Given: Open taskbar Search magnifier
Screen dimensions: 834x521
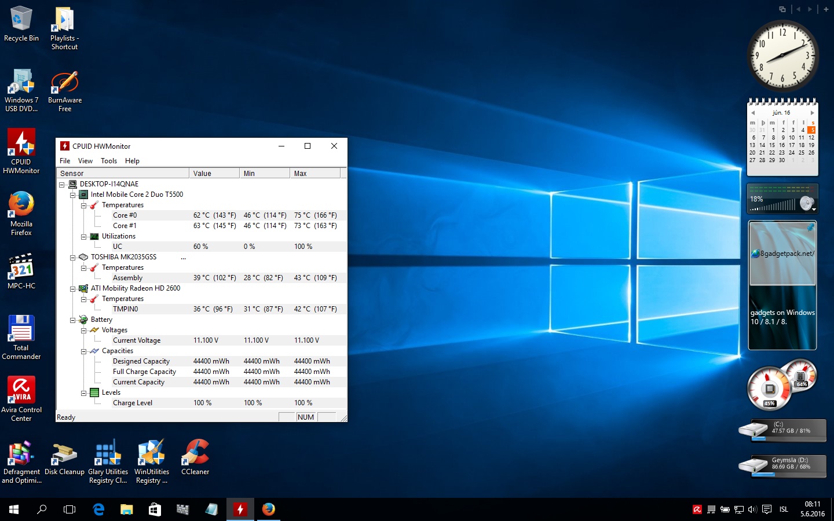Looking at the screenshot, I should coord(42,509).
